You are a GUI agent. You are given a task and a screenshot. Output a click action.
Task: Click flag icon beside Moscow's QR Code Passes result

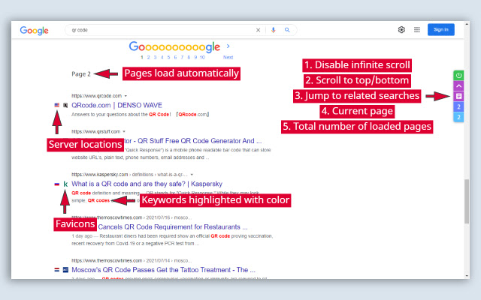pos(57,270)
